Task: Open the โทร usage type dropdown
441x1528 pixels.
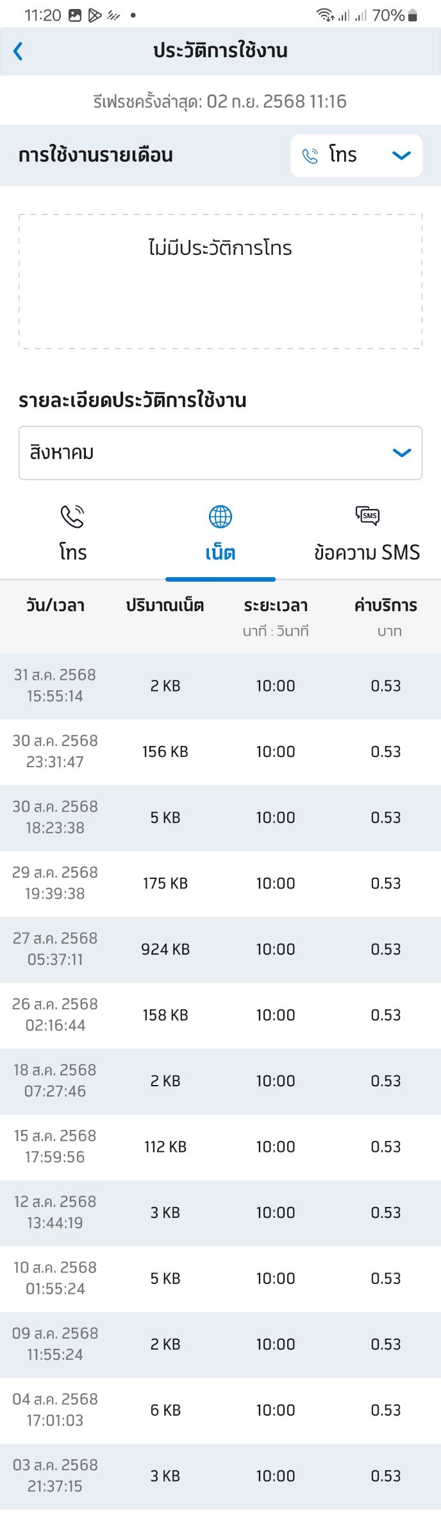Action: (356, 155)
